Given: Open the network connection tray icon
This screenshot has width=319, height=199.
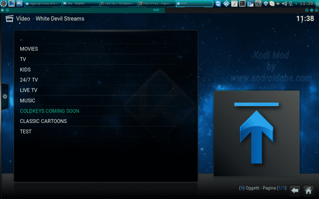Looking at the screenshot, I should coord(291,4).
